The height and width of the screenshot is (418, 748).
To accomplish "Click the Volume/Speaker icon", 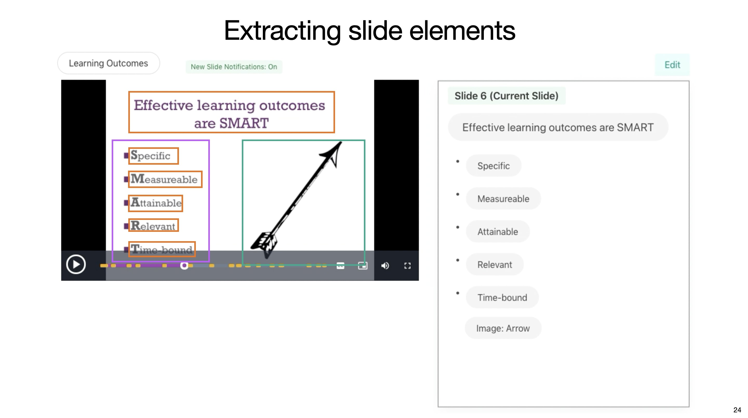I will [385, 266].
